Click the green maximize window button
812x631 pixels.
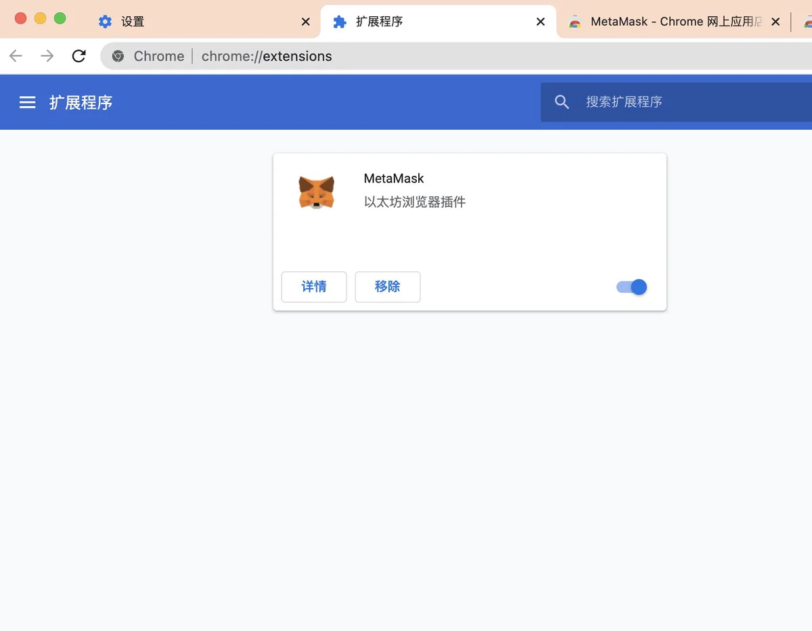[x=60, y=18]
